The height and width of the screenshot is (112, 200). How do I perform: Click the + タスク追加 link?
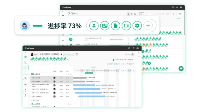pos(35,100)
